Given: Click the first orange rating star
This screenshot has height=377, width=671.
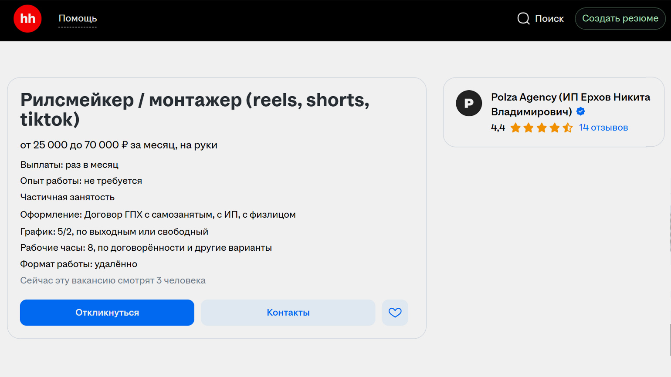Looking at the screenshot, I should pyautogui.click(x=515, y=128).
